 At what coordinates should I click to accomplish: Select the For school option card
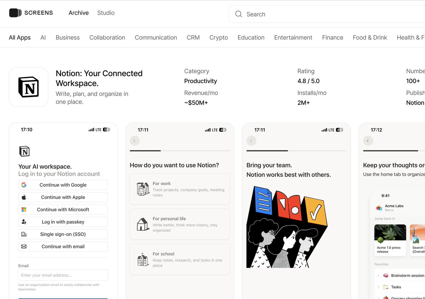[180, 259]
